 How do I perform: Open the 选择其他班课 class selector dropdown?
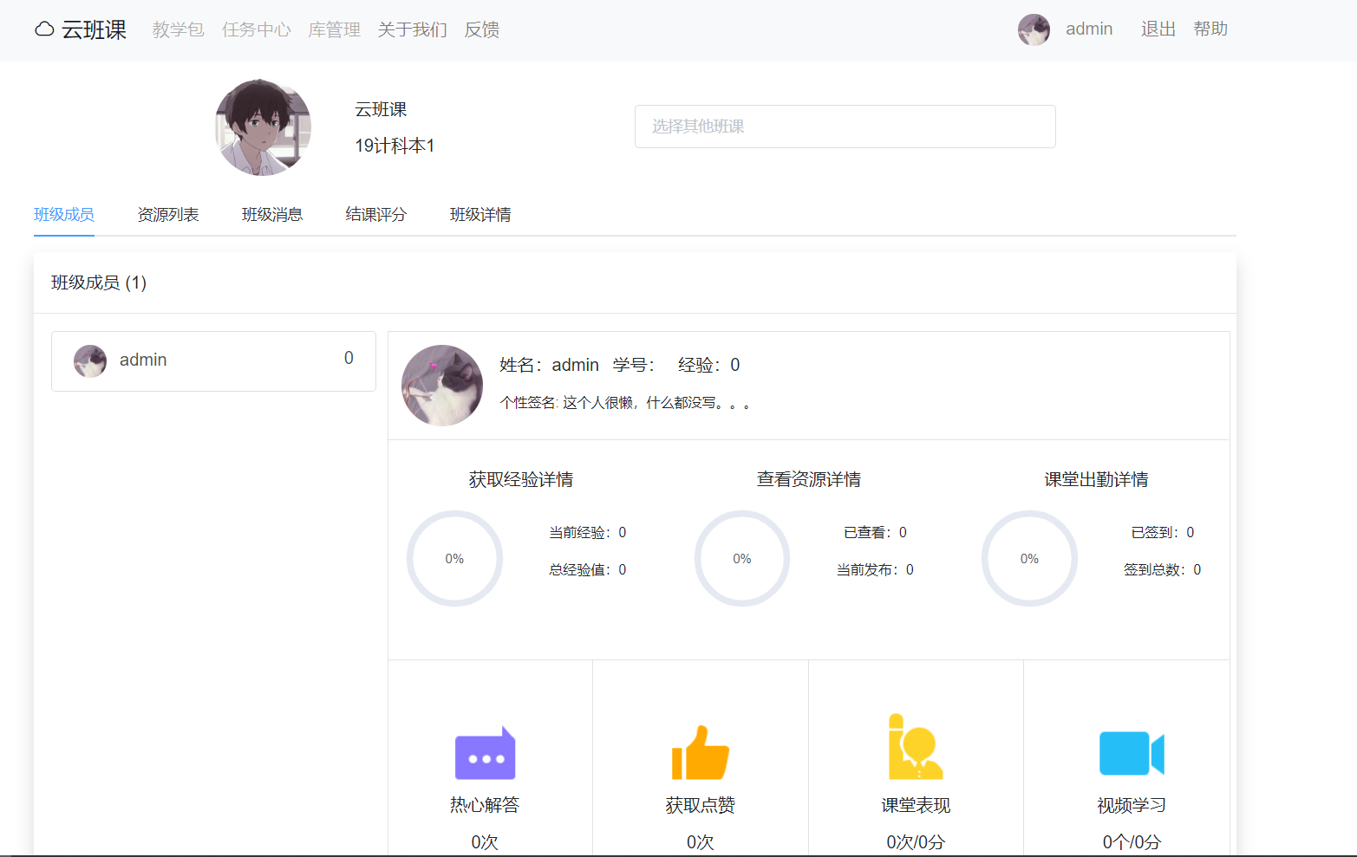pos(845,127)
